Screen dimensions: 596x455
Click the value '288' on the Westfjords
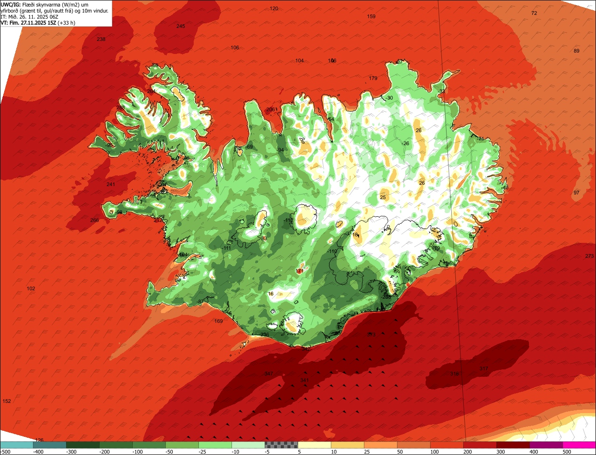pyautogui.click(x=121, y=108)
